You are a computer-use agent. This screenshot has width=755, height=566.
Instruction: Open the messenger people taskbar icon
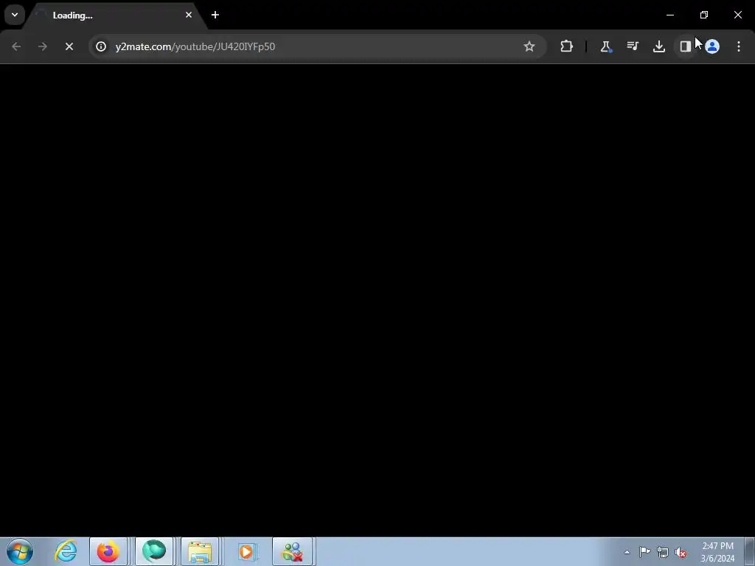click(x=293, y=551)
